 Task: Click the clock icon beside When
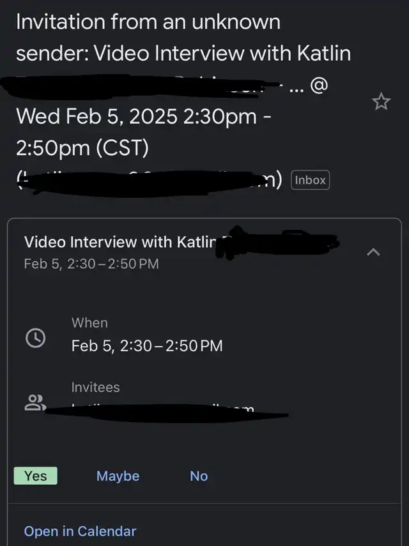point(35,338)
